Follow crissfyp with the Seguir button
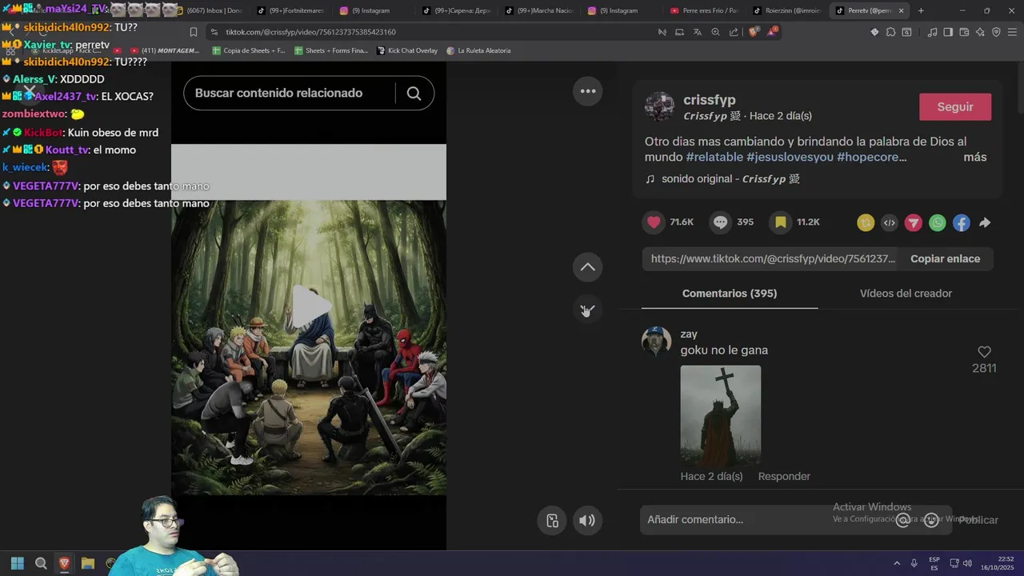Image resolution: width=1024 pixels, height=576 pixels. coord(955,107)
